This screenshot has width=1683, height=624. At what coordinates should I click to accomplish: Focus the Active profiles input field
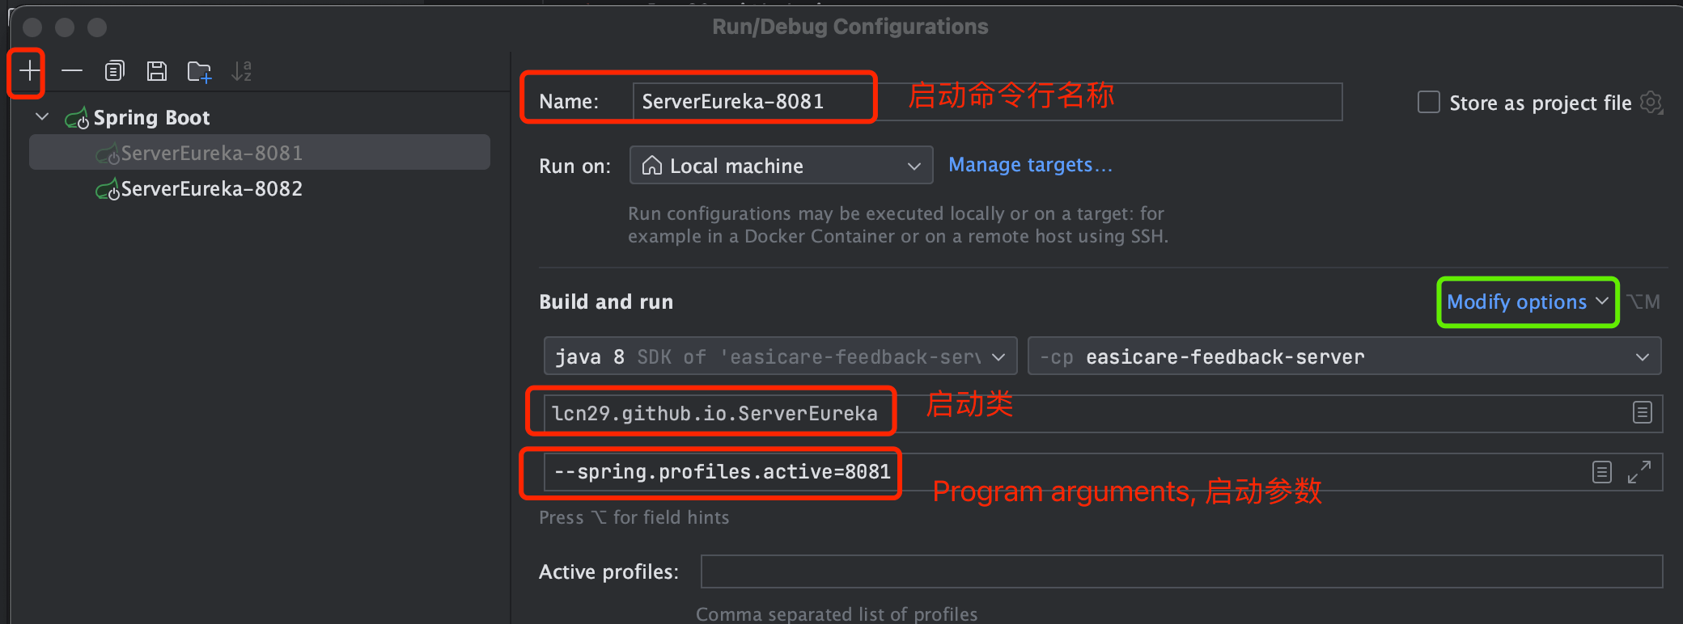pyautogui.click(x=1181, y=571)
